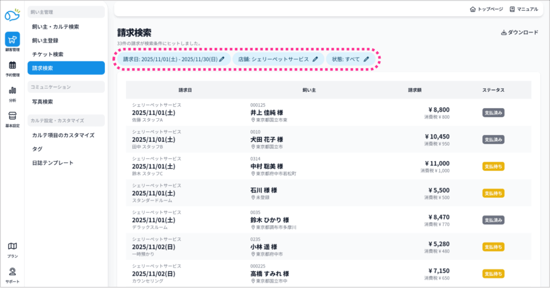Click 支払待ち badge for 中村 聡美
550x288 pixels.
point(493,167)
